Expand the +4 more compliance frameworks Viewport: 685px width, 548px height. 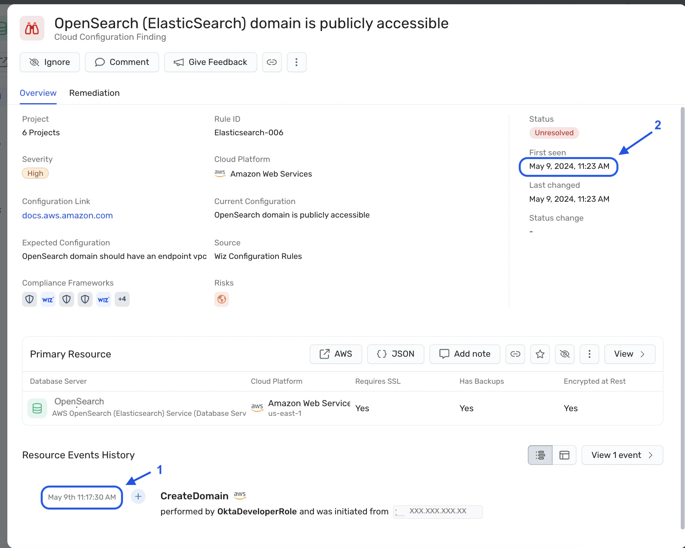coord(122,299)
